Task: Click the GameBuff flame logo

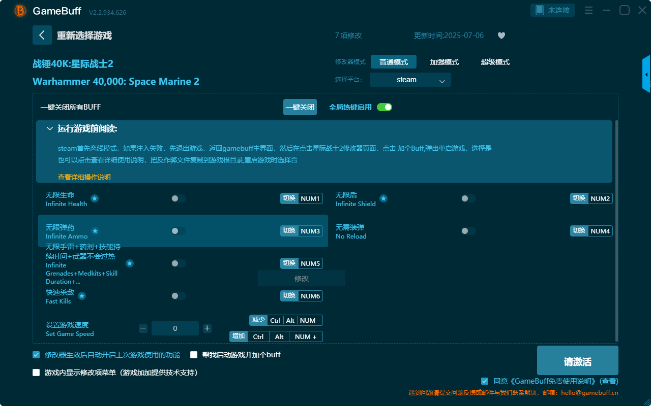Action: [x=19, y=10]
